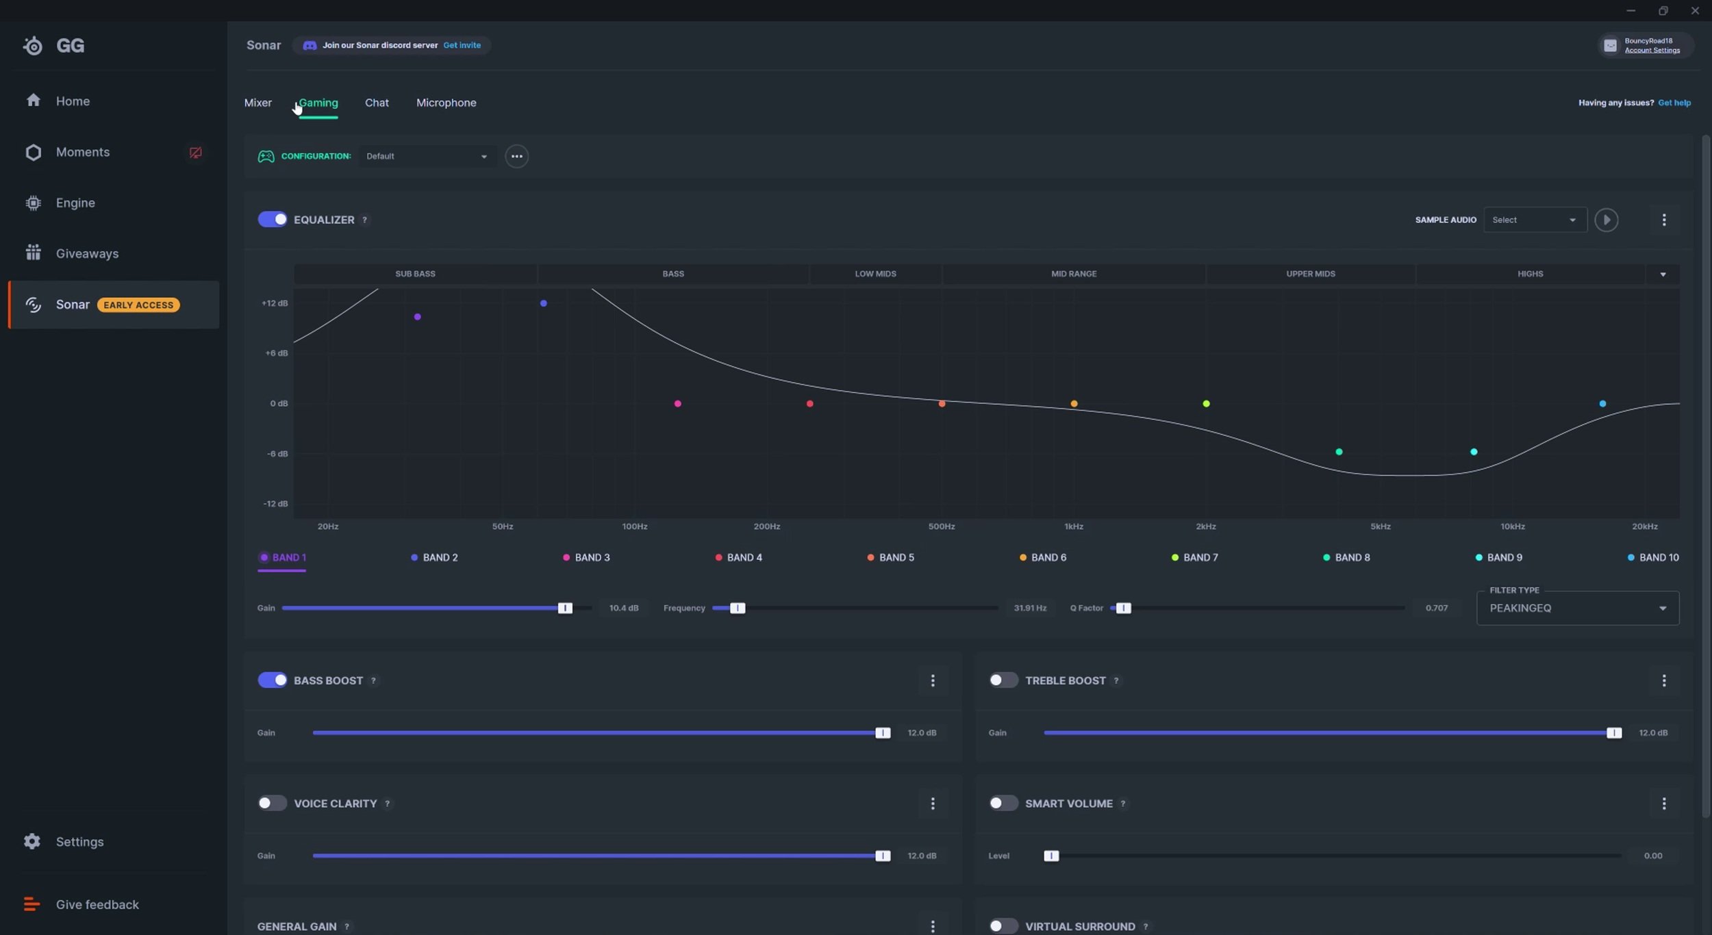The image size is (1712, 935).
Task: Switch to the Chat tab
Action: click(377, 103)
